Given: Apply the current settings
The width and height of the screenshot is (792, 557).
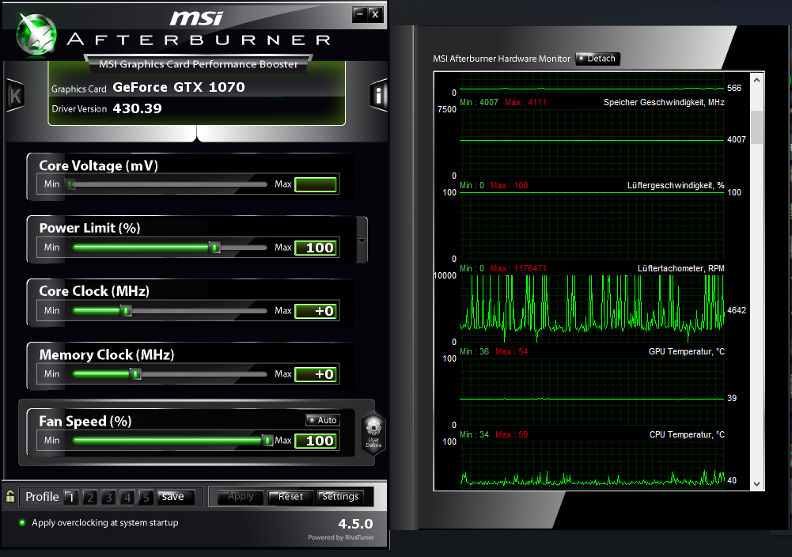Looking at the screenshot, I should click(x=241, y=497).
